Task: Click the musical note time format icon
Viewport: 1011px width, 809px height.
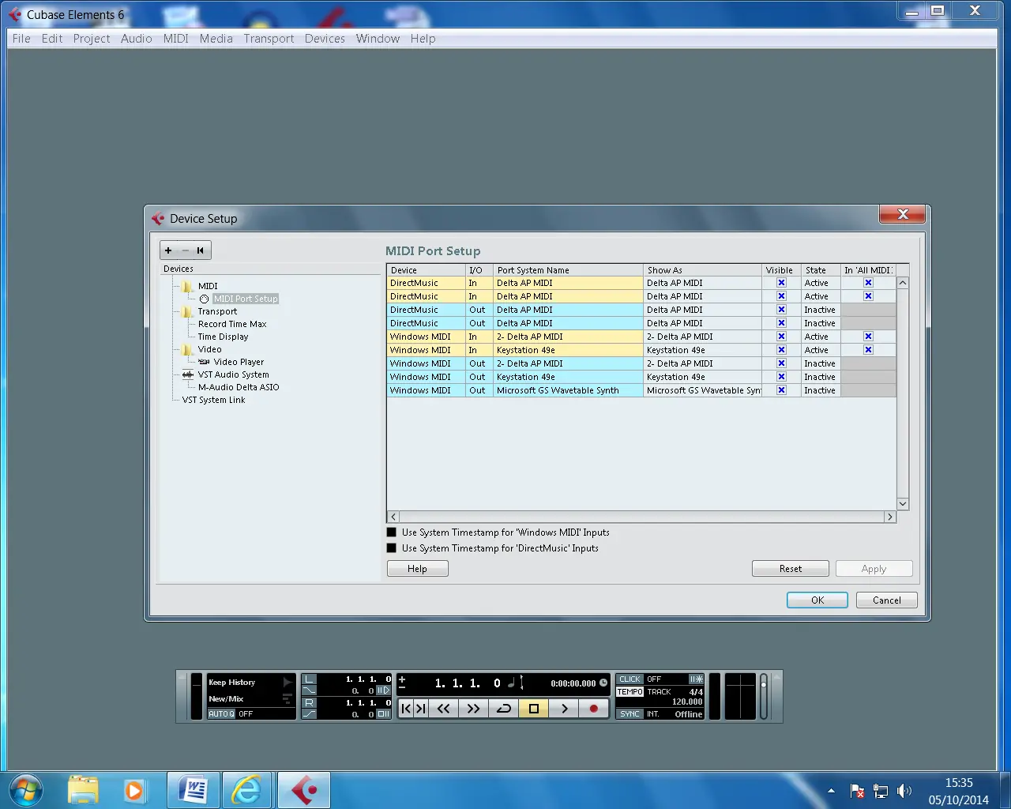Action: [x=511, y=683]
